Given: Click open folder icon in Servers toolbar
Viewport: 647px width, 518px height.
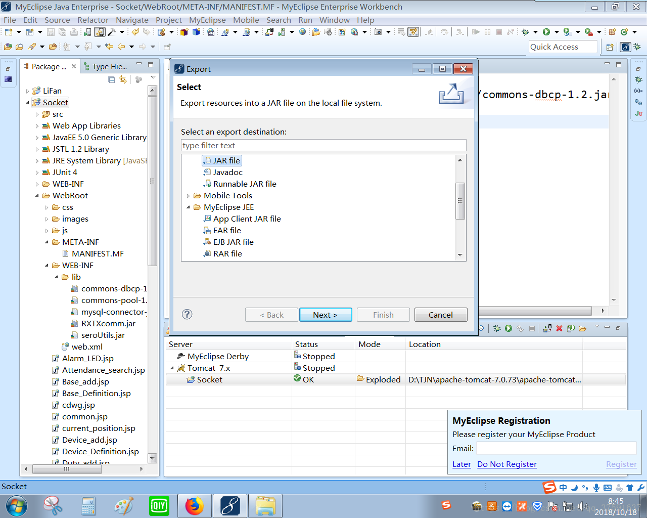Looking at the screenshot, I should 582,328.
